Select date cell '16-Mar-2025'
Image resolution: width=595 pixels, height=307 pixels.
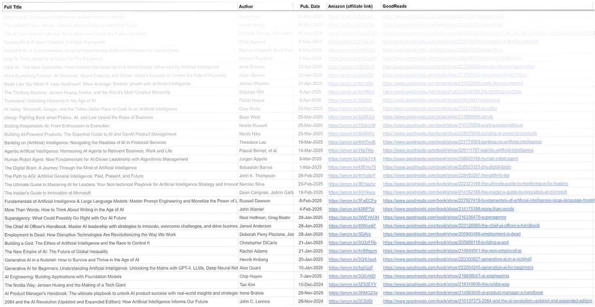click(x=309, y=143)
